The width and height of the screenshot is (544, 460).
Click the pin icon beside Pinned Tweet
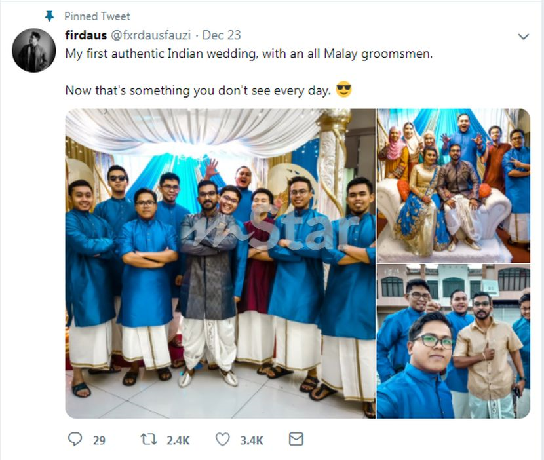(49, 16)
